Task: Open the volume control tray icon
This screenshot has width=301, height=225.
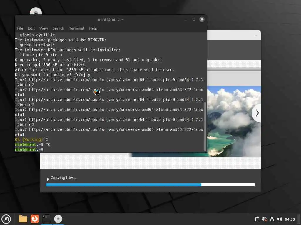Action: pyautogui.click(x=280, y=219)
